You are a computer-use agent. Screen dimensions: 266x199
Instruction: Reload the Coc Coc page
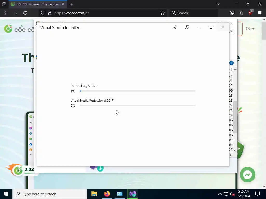pyautogui.click(x=25, y=13)
